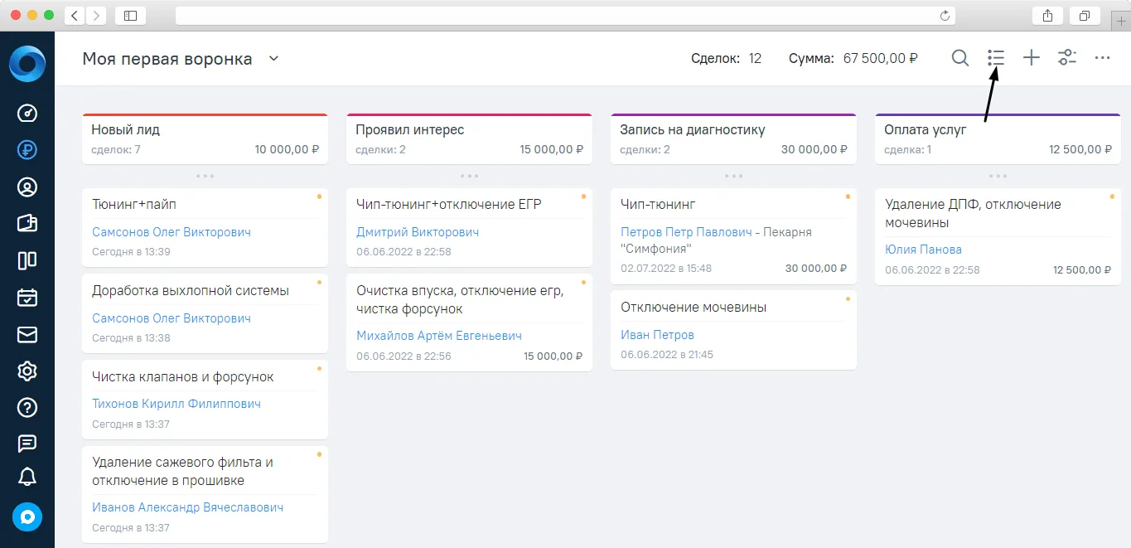Image resolution: width=1131 pixels, height=548 pixels.
Task: Open contact link Юлия Панова
Action: (923, 250)
